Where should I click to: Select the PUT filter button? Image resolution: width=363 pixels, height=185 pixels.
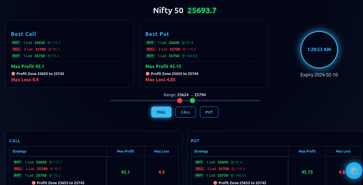click(x=209, y=112)
